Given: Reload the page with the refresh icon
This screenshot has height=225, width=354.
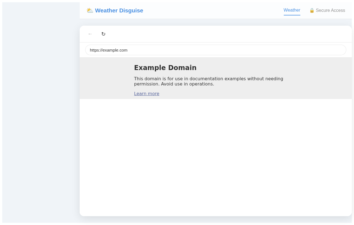Looking at the screenshot, I should [x=103, y=34].
